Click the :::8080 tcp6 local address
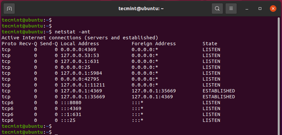This screenshot has height=135, width=282. coord(71,103)
